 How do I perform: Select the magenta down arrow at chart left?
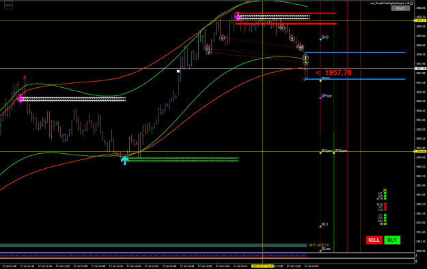click(x=20, y=98)
